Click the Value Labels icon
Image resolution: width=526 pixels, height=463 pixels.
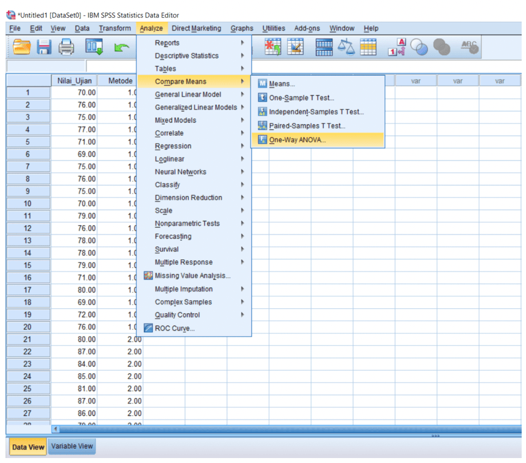(x=397, y=46)
